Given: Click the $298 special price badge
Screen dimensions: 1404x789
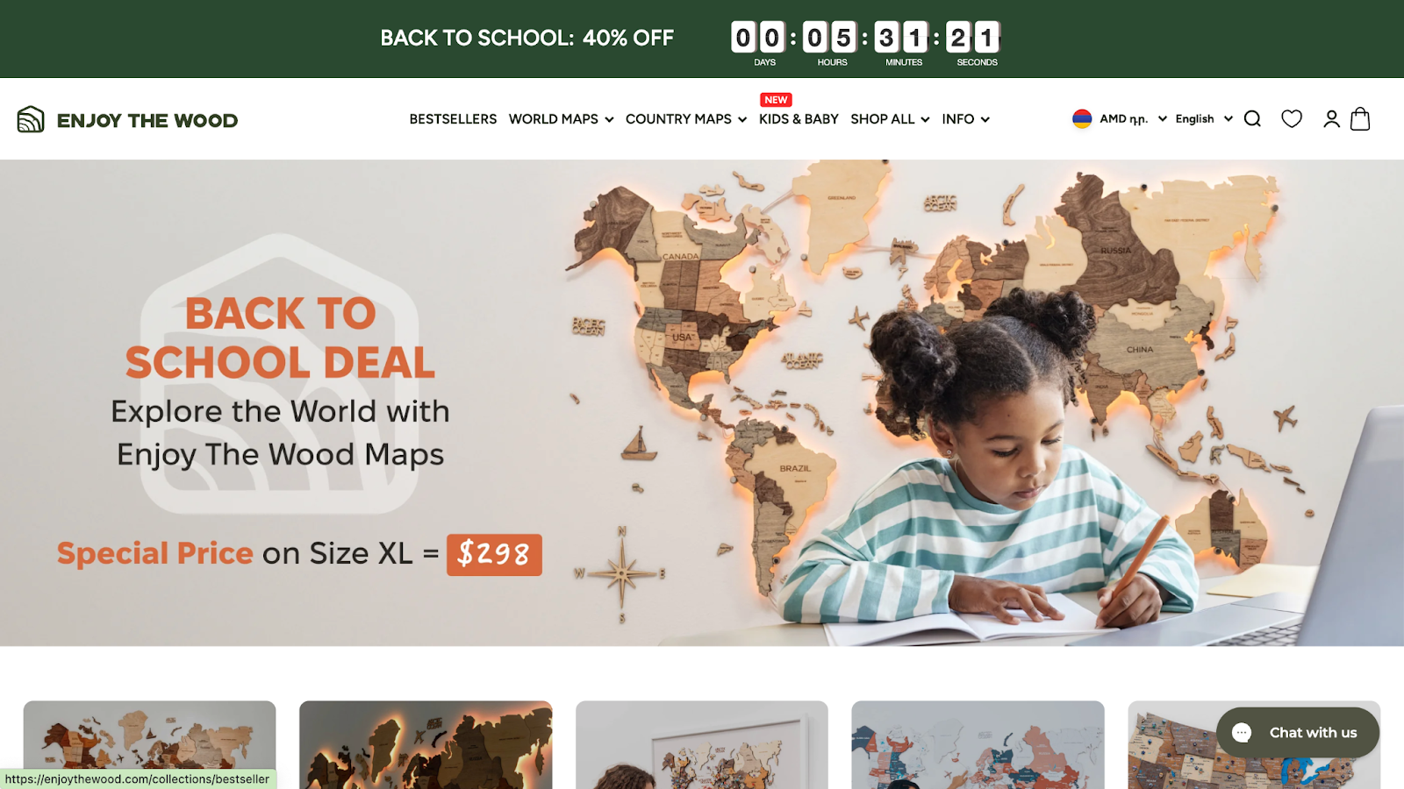Looking at the screenshot, I should tap(494, 554).
